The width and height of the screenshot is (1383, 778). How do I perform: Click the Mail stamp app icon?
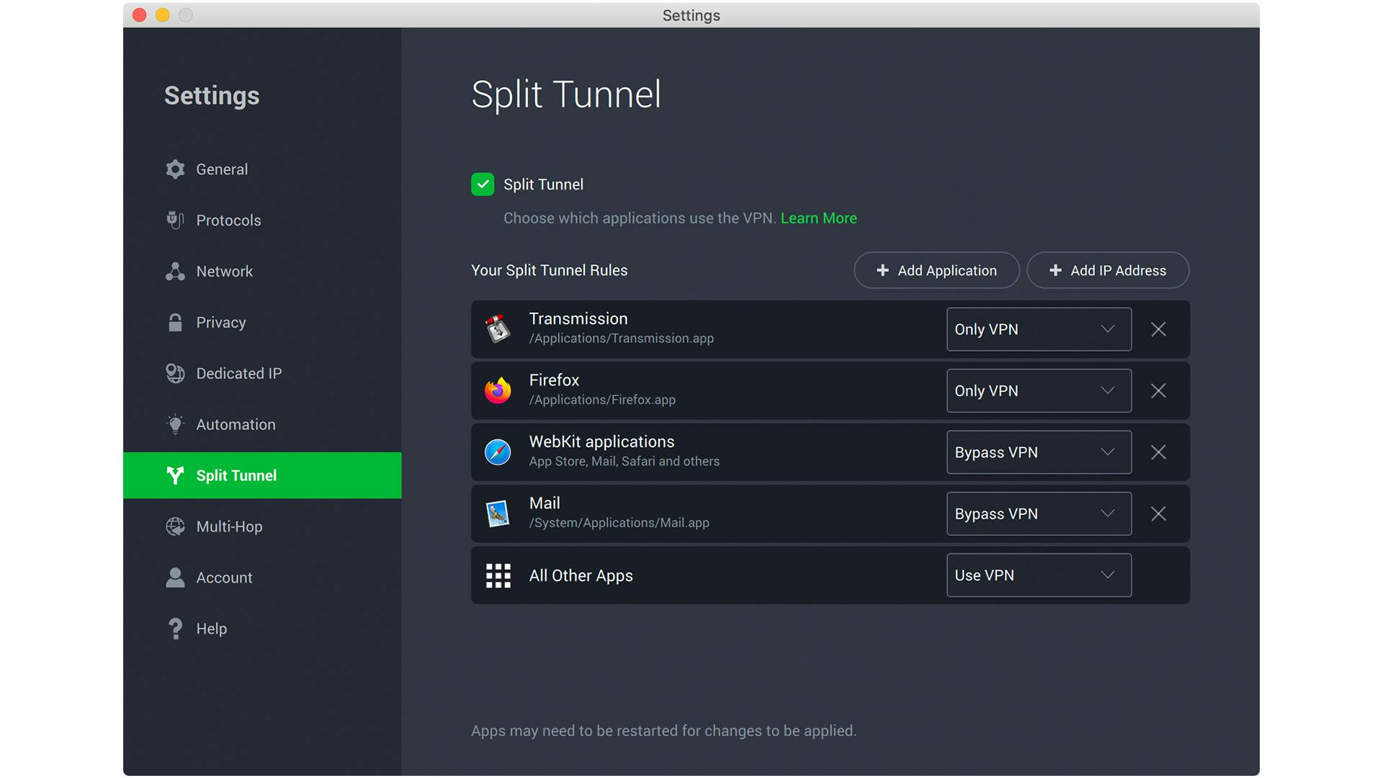click(498, 514)
